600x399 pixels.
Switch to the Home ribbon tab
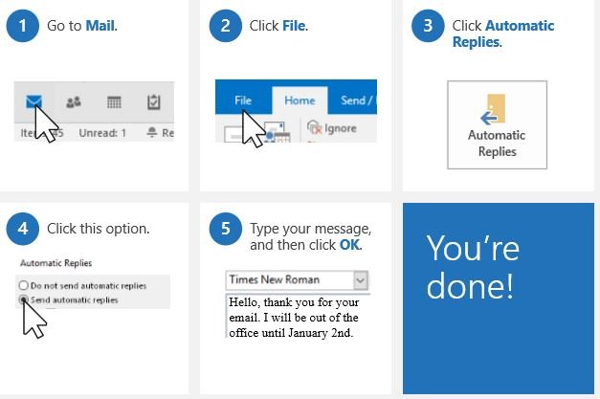[x=300, y=100]
